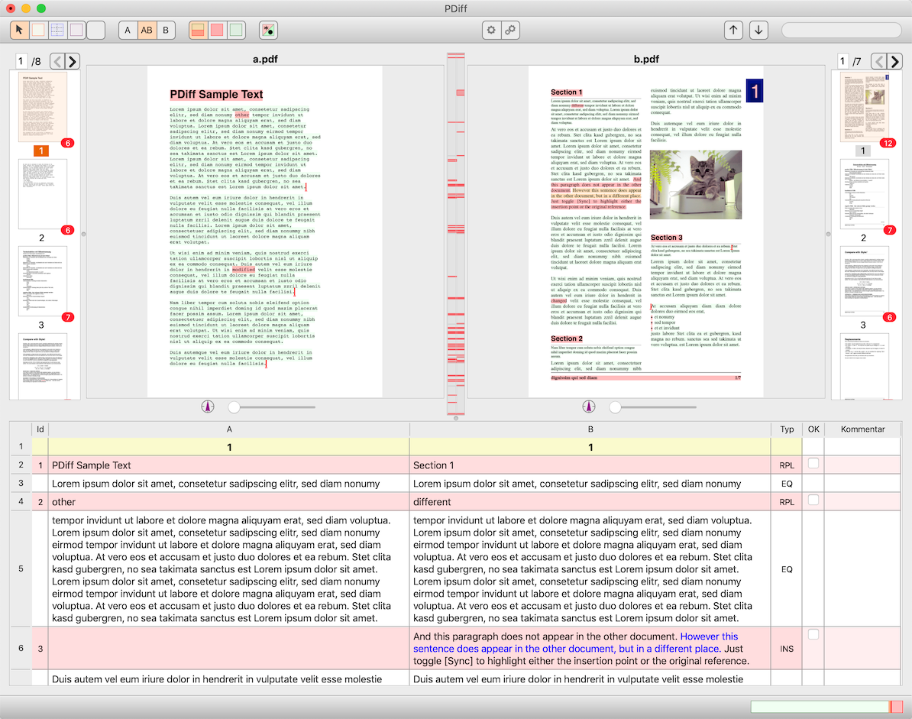912x719 pixels.
Task: Click the blue page 1 marker in b.pdf
Action: click(755, 91)
